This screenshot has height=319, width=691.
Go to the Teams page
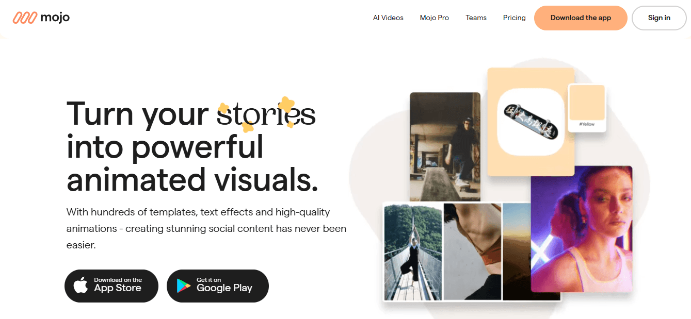click(476, 18)
